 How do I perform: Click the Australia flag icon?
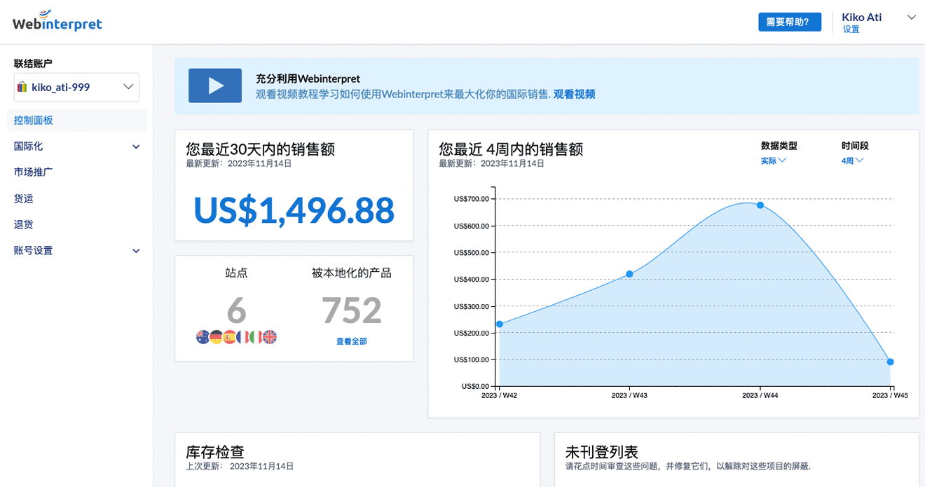(x=203, y=337)
